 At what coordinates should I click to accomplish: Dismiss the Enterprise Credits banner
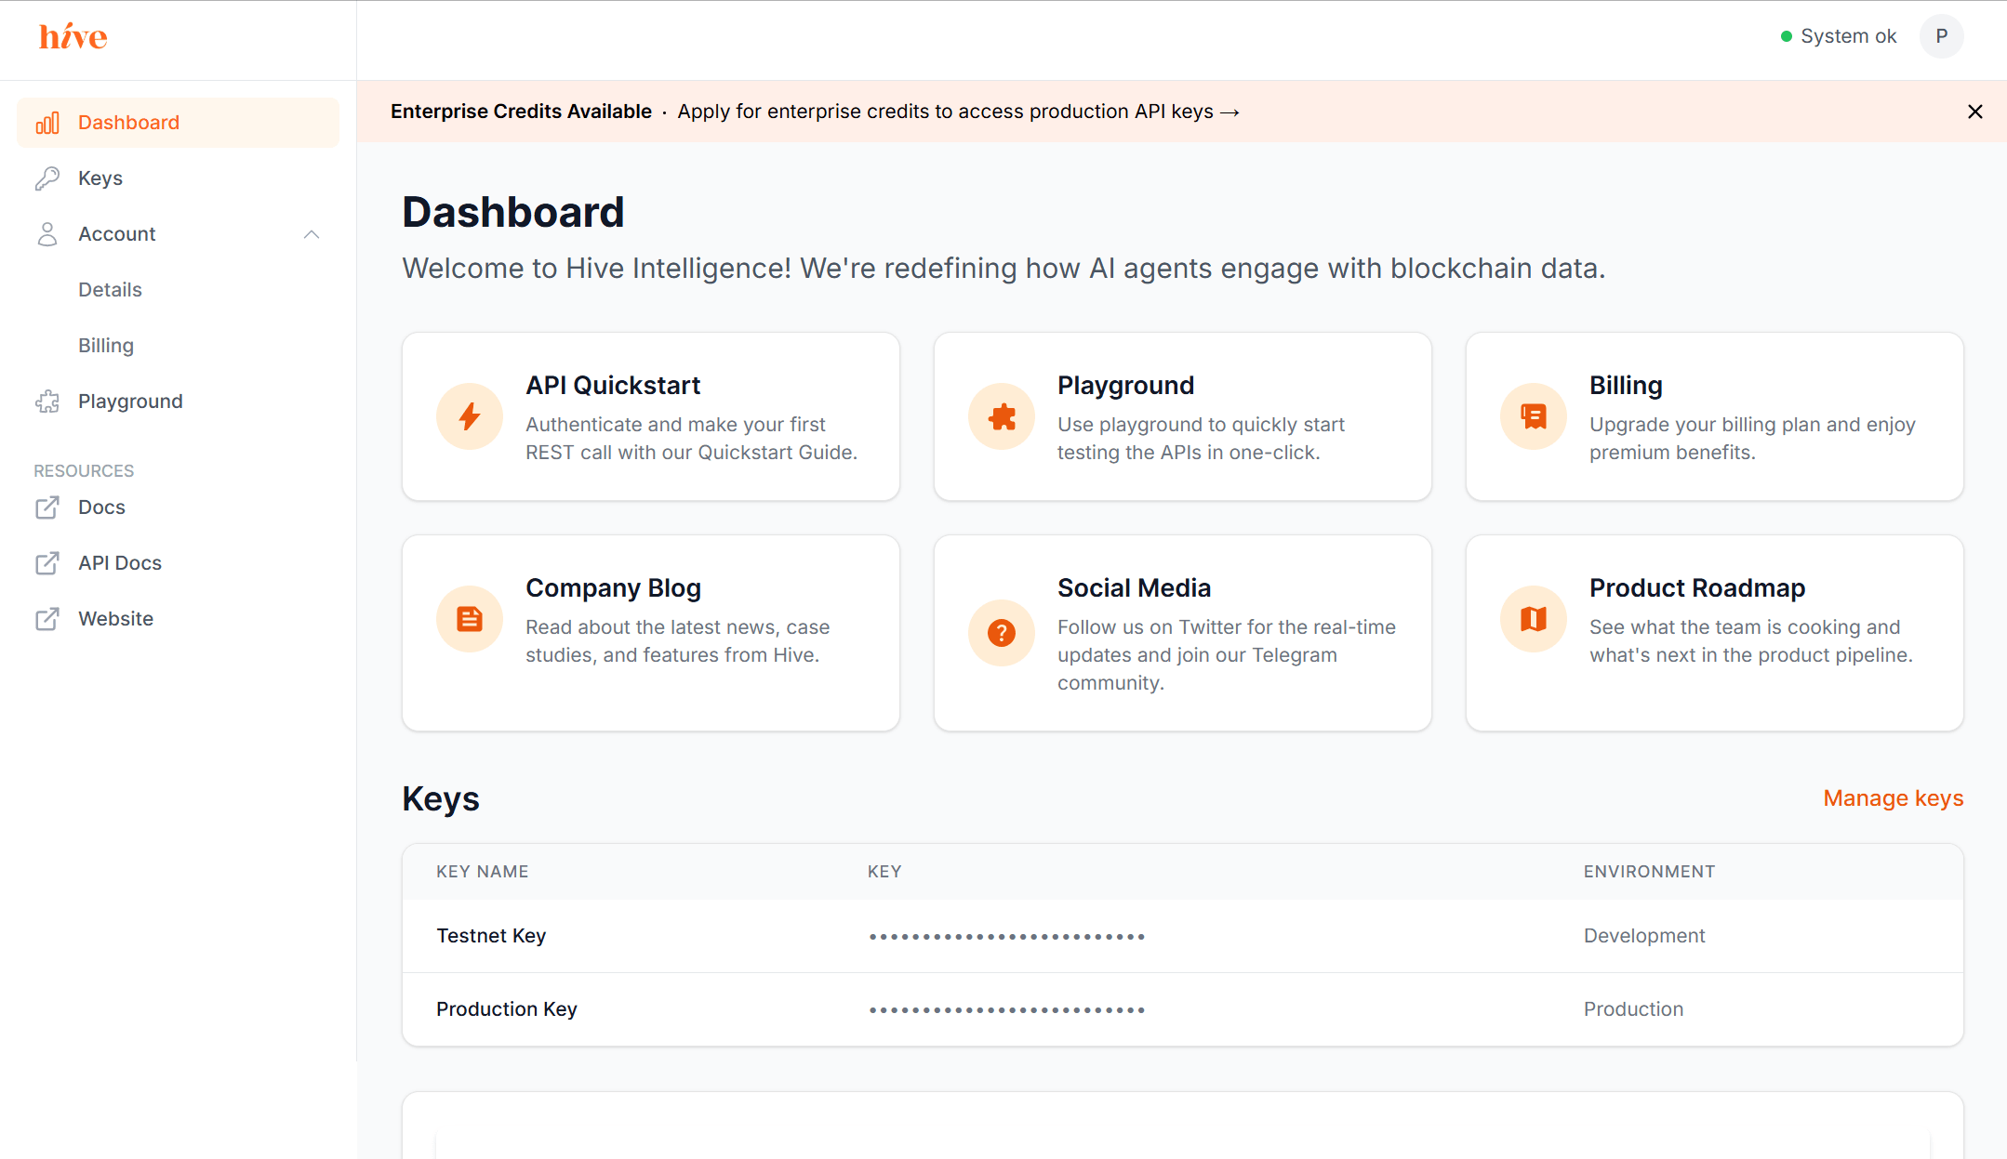click(x=1975, y=111)
